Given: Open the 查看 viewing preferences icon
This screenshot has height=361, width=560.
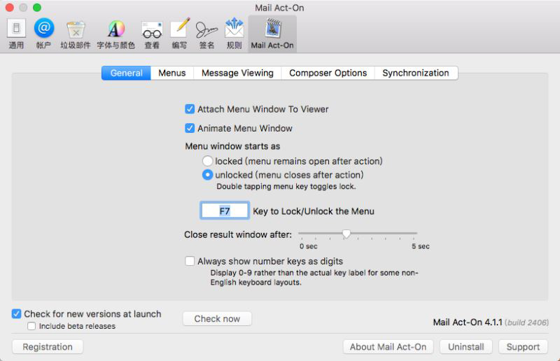Looking at the screenshot, I should tap(152, 34).
